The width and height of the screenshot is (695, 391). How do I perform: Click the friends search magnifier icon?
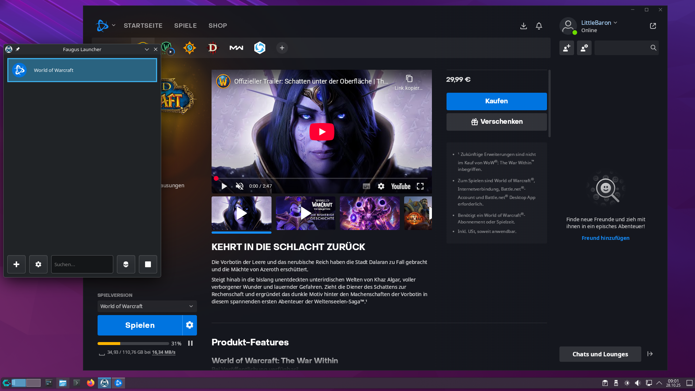[653, 48]
